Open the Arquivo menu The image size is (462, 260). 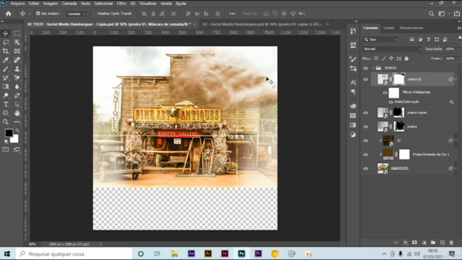[17, 4]
